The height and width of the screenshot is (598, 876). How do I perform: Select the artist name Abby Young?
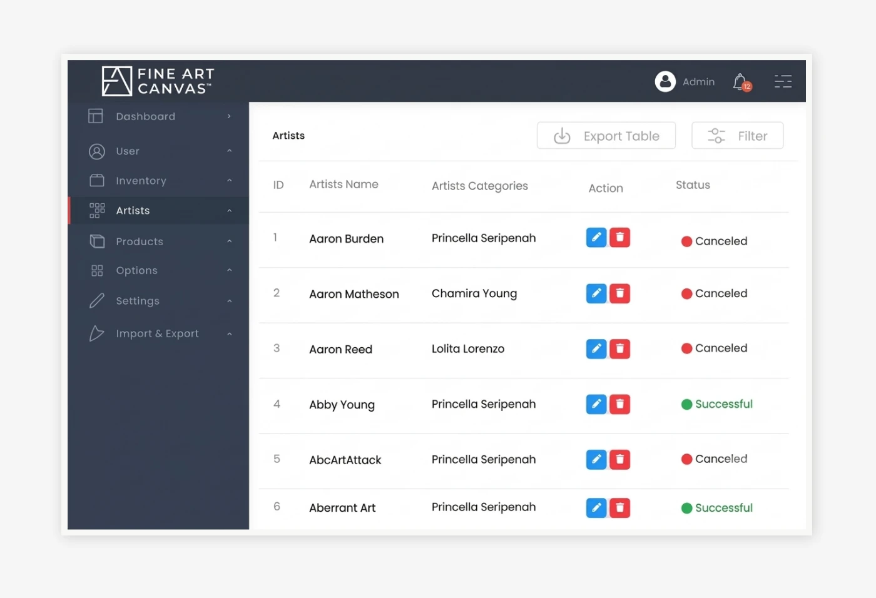point(342,405)
